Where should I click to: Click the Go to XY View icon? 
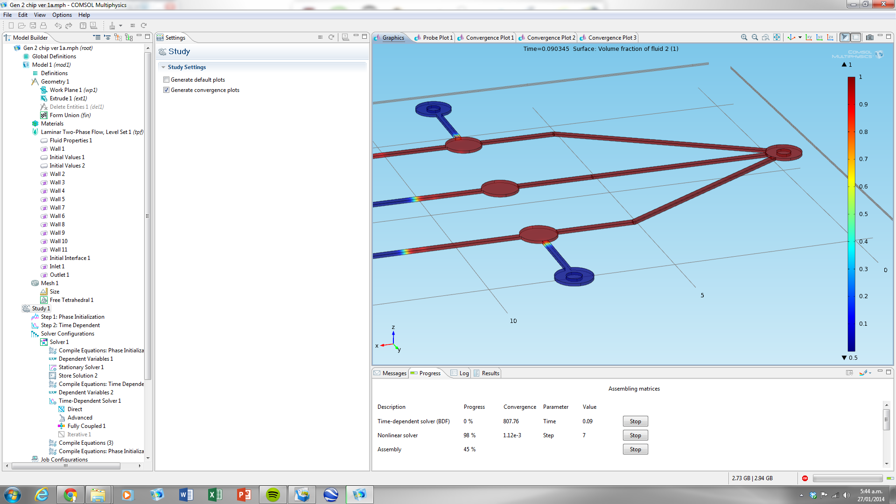(x=809, y=37)
